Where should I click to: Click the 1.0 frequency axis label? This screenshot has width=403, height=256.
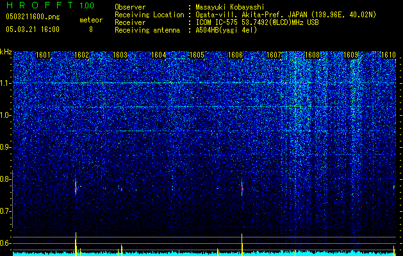(6, 115)
